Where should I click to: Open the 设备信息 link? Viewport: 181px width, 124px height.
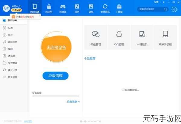[73, 101]
